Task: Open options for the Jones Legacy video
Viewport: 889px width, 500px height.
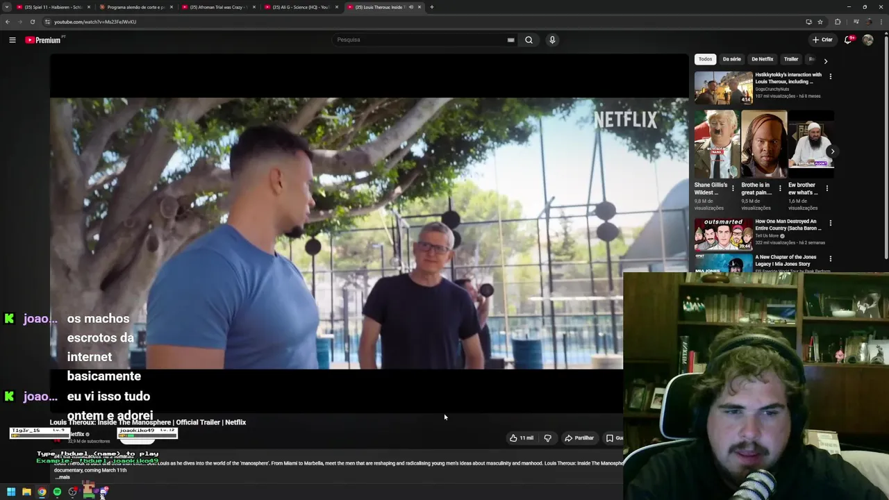Action: pyautogui.click(x=830, y=258)
